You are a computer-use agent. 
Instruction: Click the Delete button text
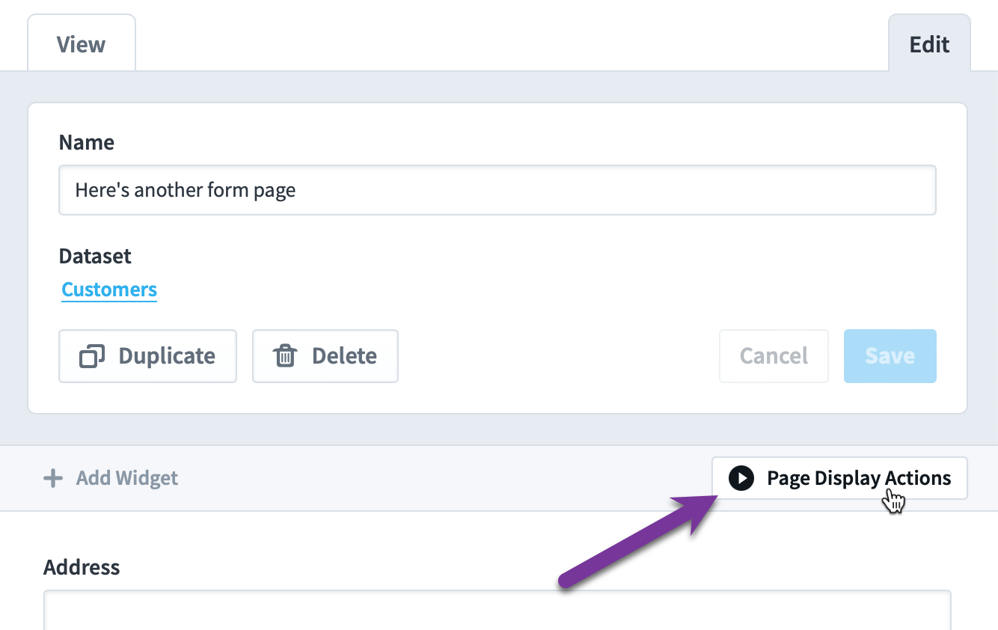tap(344, 356)
